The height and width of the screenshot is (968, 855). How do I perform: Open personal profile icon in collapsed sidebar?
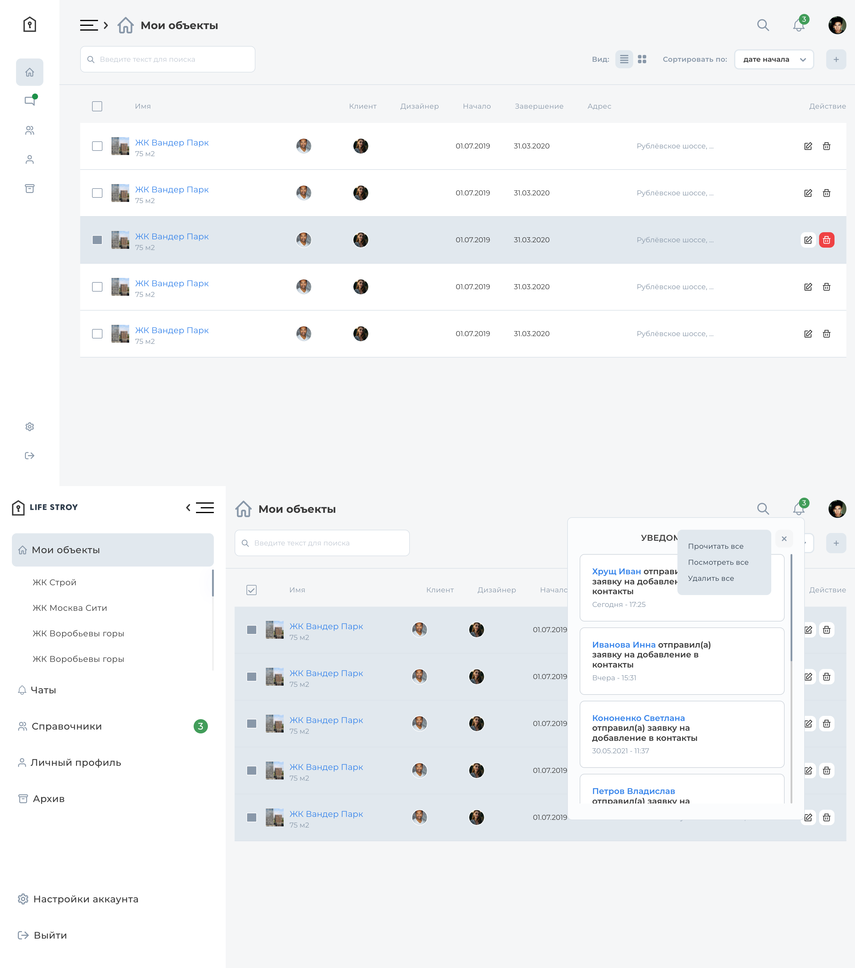click(30, 159)
